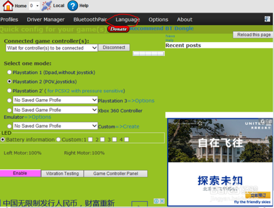Click the ad info icon on bottom banner
This screenshot has width=274, height=208.
156,201
